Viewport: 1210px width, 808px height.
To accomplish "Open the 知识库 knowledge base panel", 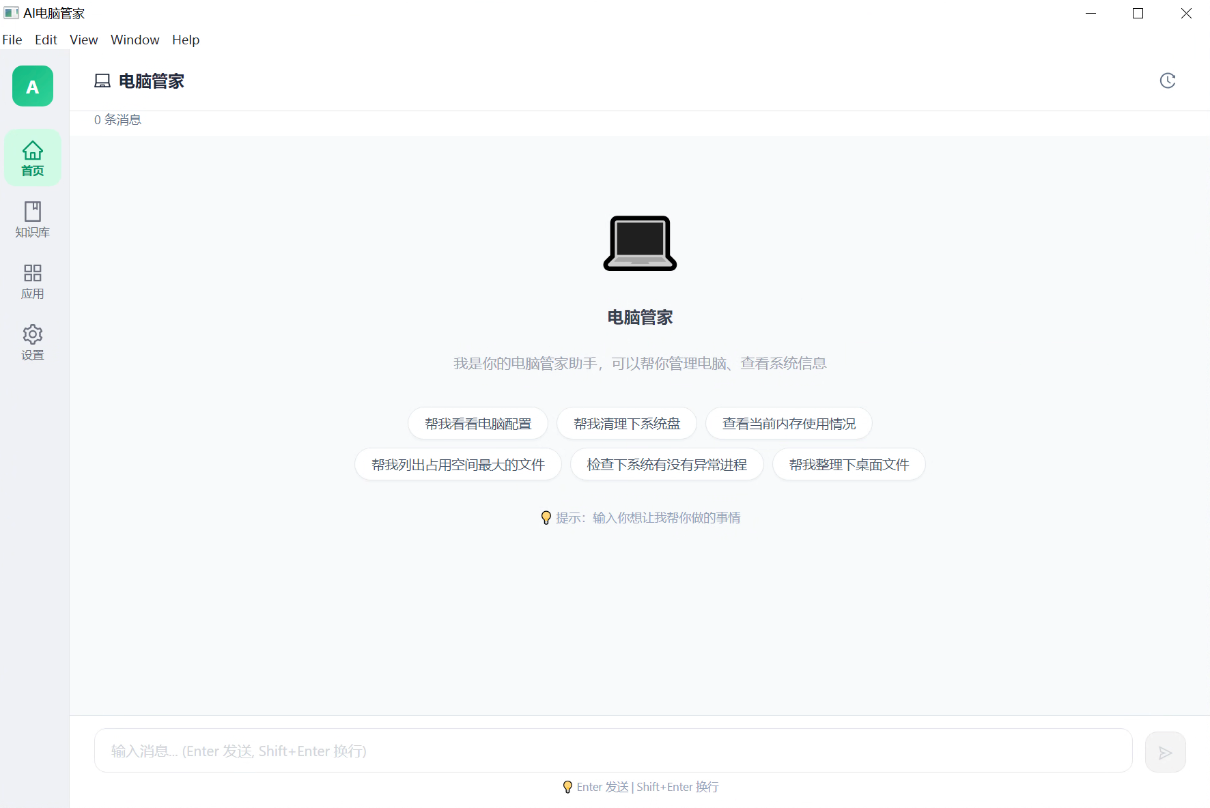I will click(x=32, y=219).
